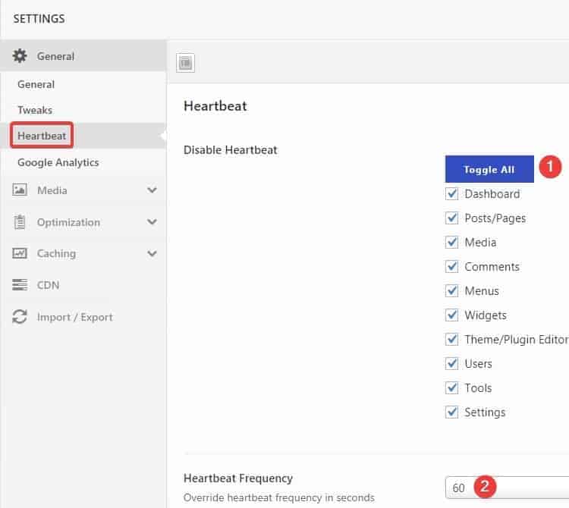
Task: Uncheck the Menus checkbox
Action: point(452,291)
